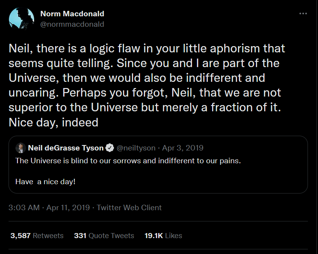The height and width of the screenshot is (254, 318).
Task: Open the three-dot more options menu
Action: tap(303, 14)
